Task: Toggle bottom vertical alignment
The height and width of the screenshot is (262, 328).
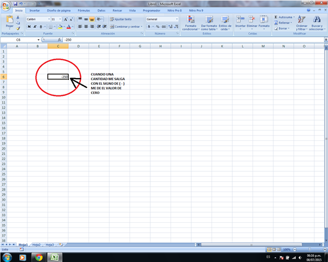Action: coord(92,19)
